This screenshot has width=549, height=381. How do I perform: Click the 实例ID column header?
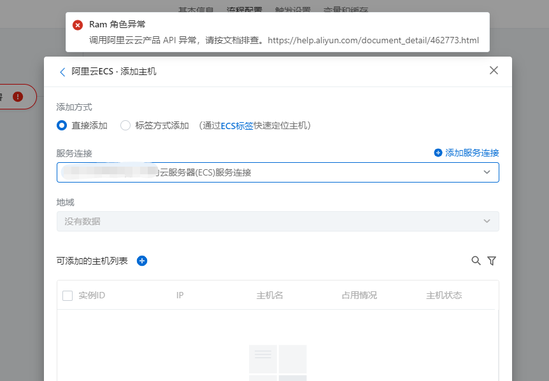coord(92,295)
